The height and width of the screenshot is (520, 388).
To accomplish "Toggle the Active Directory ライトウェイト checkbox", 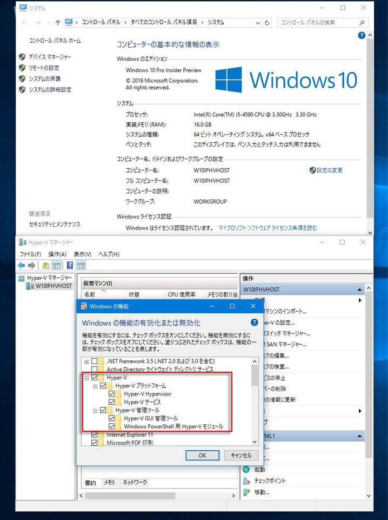I will pyautogui.click(x=95, y=369).
